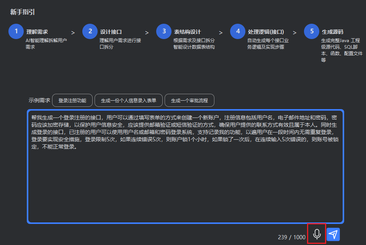Click the blue paper-plane send button
The image size is (366, 245).
333,234
